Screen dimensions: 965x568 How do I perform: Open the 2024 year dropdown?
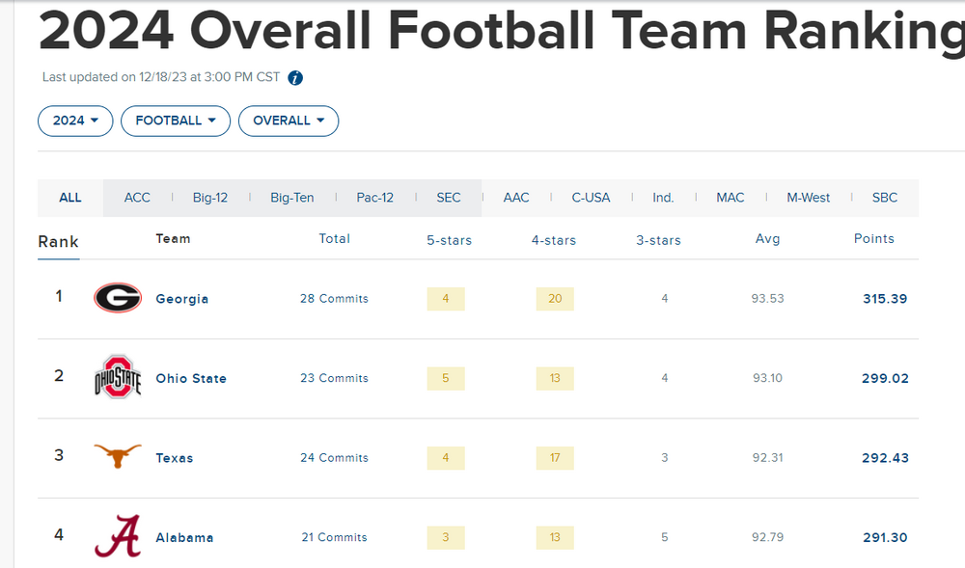pyautogui.click(x=75, y=121)
